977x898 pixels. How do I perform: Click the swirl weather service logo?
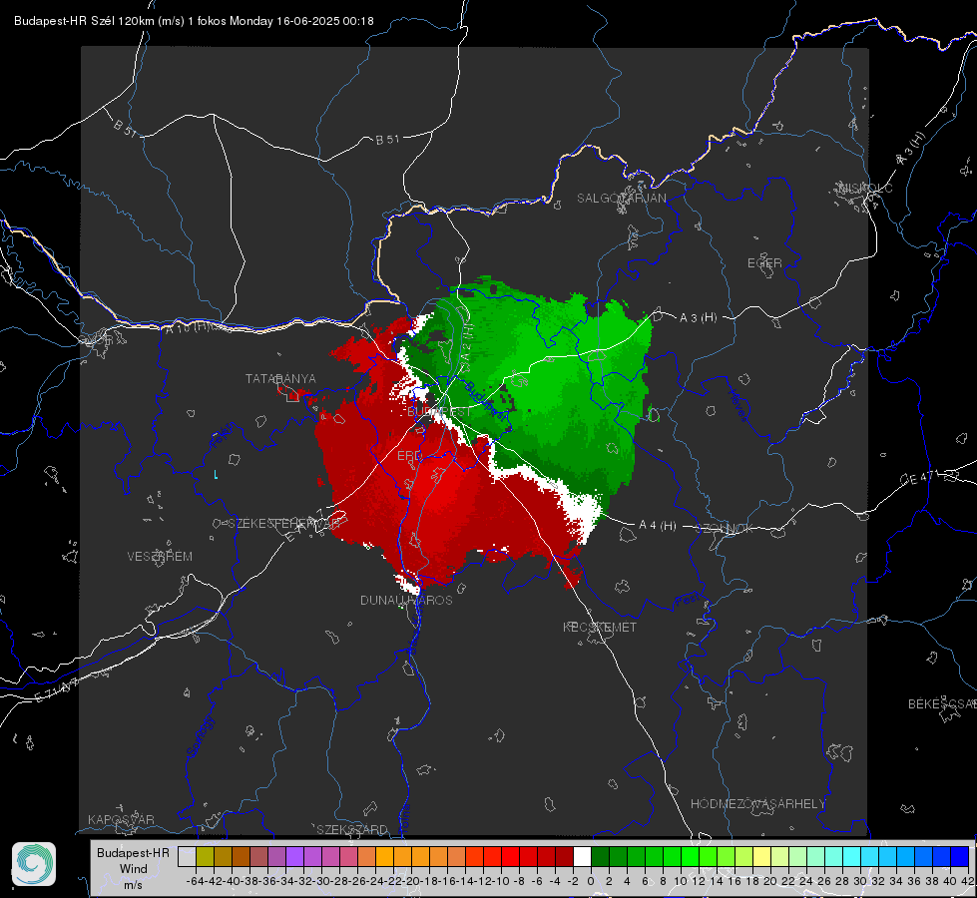[x=34, y=864]
